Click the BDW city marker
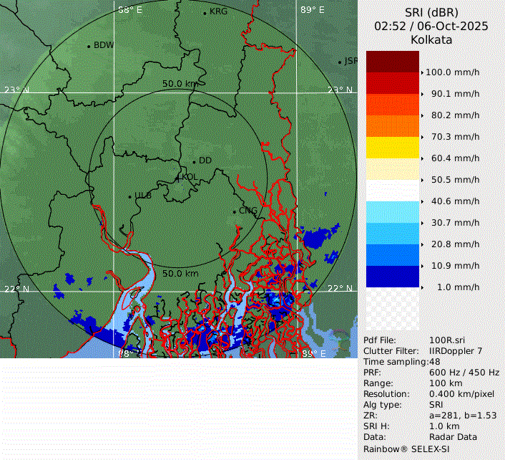 coord(89,46)
